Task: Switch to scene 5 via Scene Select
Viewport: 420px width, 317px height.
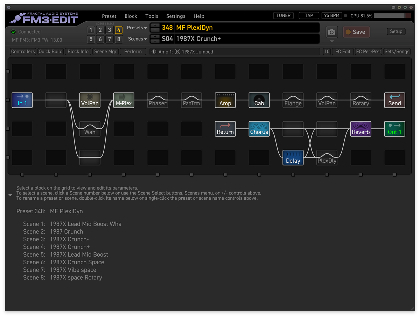Action: click(x=91, y=39)
